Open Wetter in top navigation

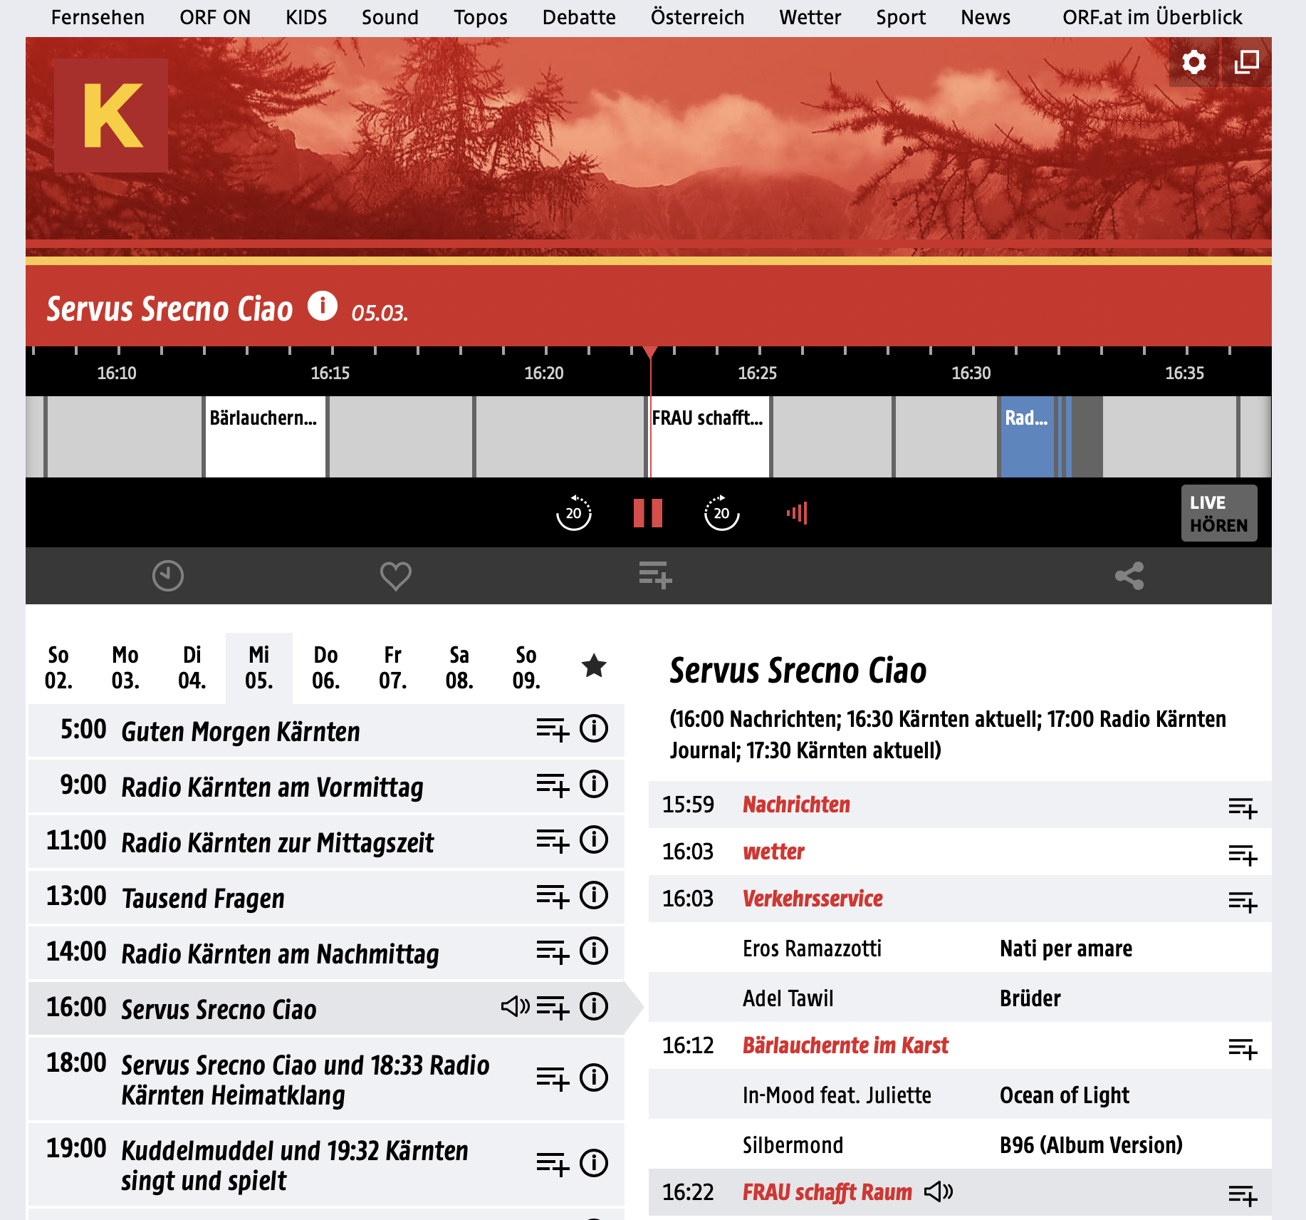tap(810, 17)
